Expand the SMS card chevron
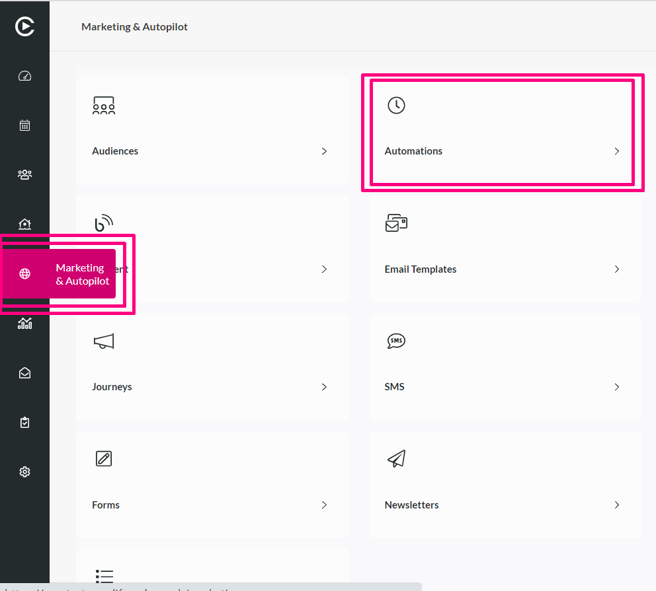Viewport: 656px width, 591px height. [x=617, y=387]
